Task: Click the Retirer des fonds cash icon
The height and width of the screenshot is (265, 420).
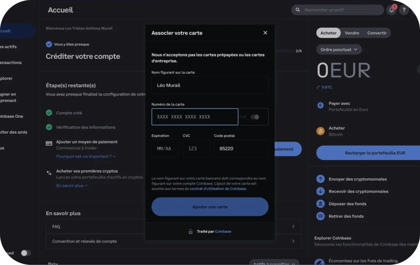Action: pos(320,216)
